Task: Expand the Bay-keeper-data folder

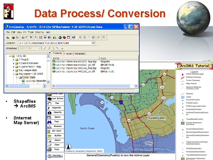Action: point(13,70)
